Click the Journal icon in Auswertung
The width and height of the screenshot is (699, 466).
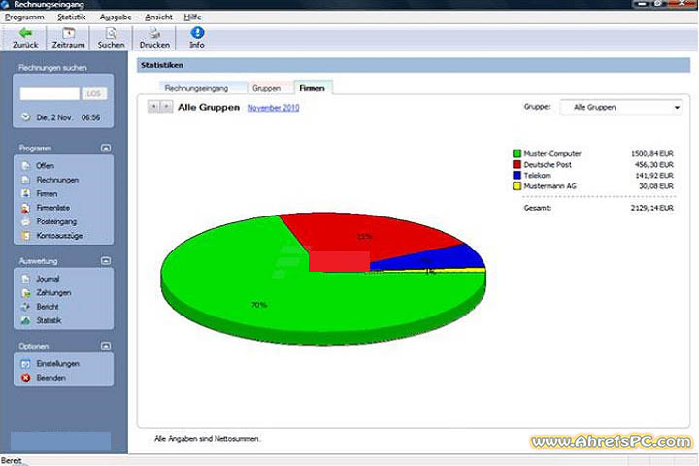tap(26, 279)
